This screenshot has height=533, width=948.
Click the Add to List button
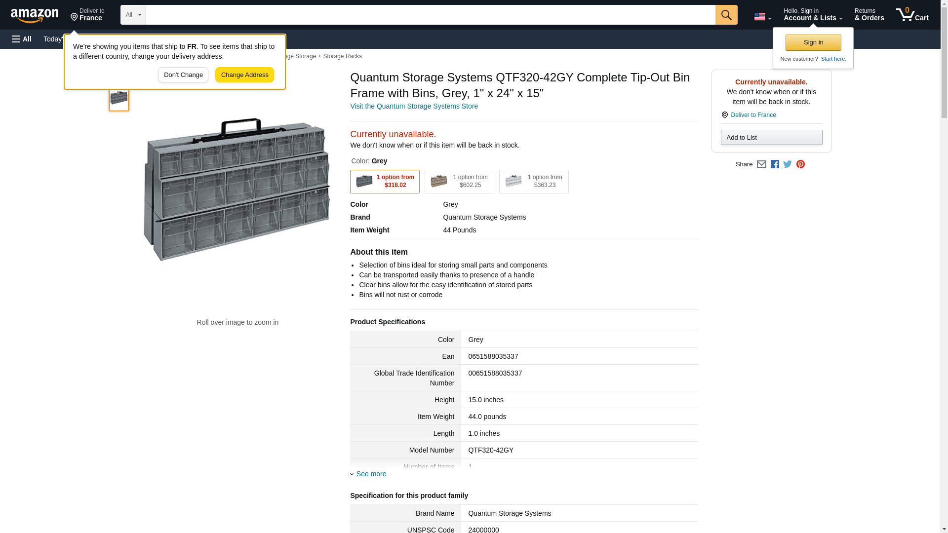[771, 138]
